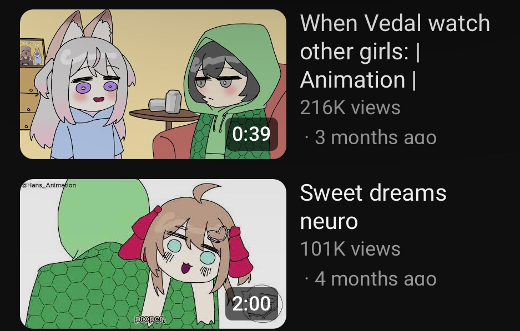Click the heart hair clip on Neuro

tap(218, 234)
